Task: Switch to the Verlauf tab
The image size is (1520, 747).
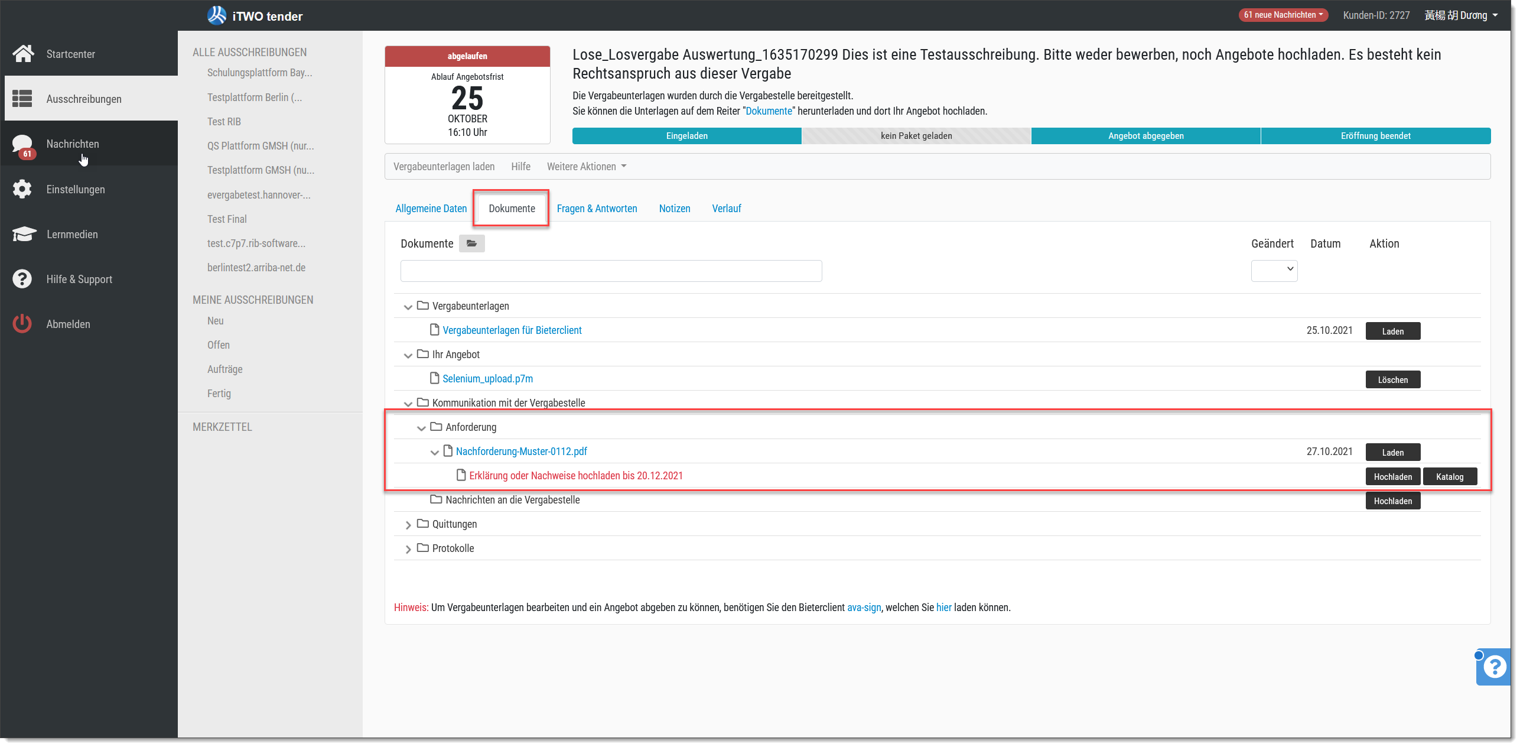Action: (x=726, y=209)
